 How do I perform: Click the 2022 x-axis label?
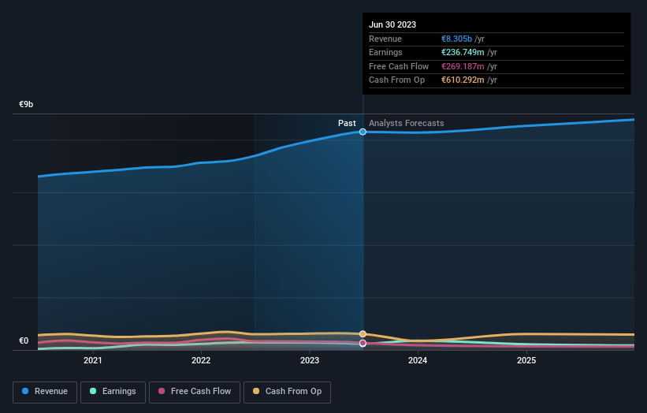pos(201,360)
